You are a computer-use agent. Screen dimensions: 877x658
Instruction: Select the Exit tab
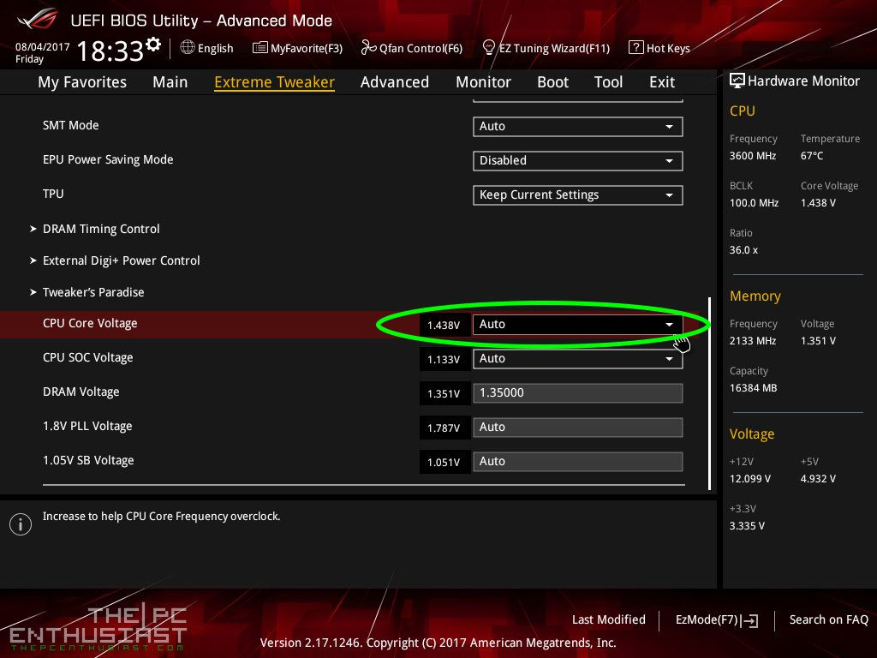[x=662, y=82]
